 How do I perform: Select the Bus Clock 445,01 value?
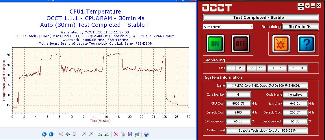(x=295, y=103)
